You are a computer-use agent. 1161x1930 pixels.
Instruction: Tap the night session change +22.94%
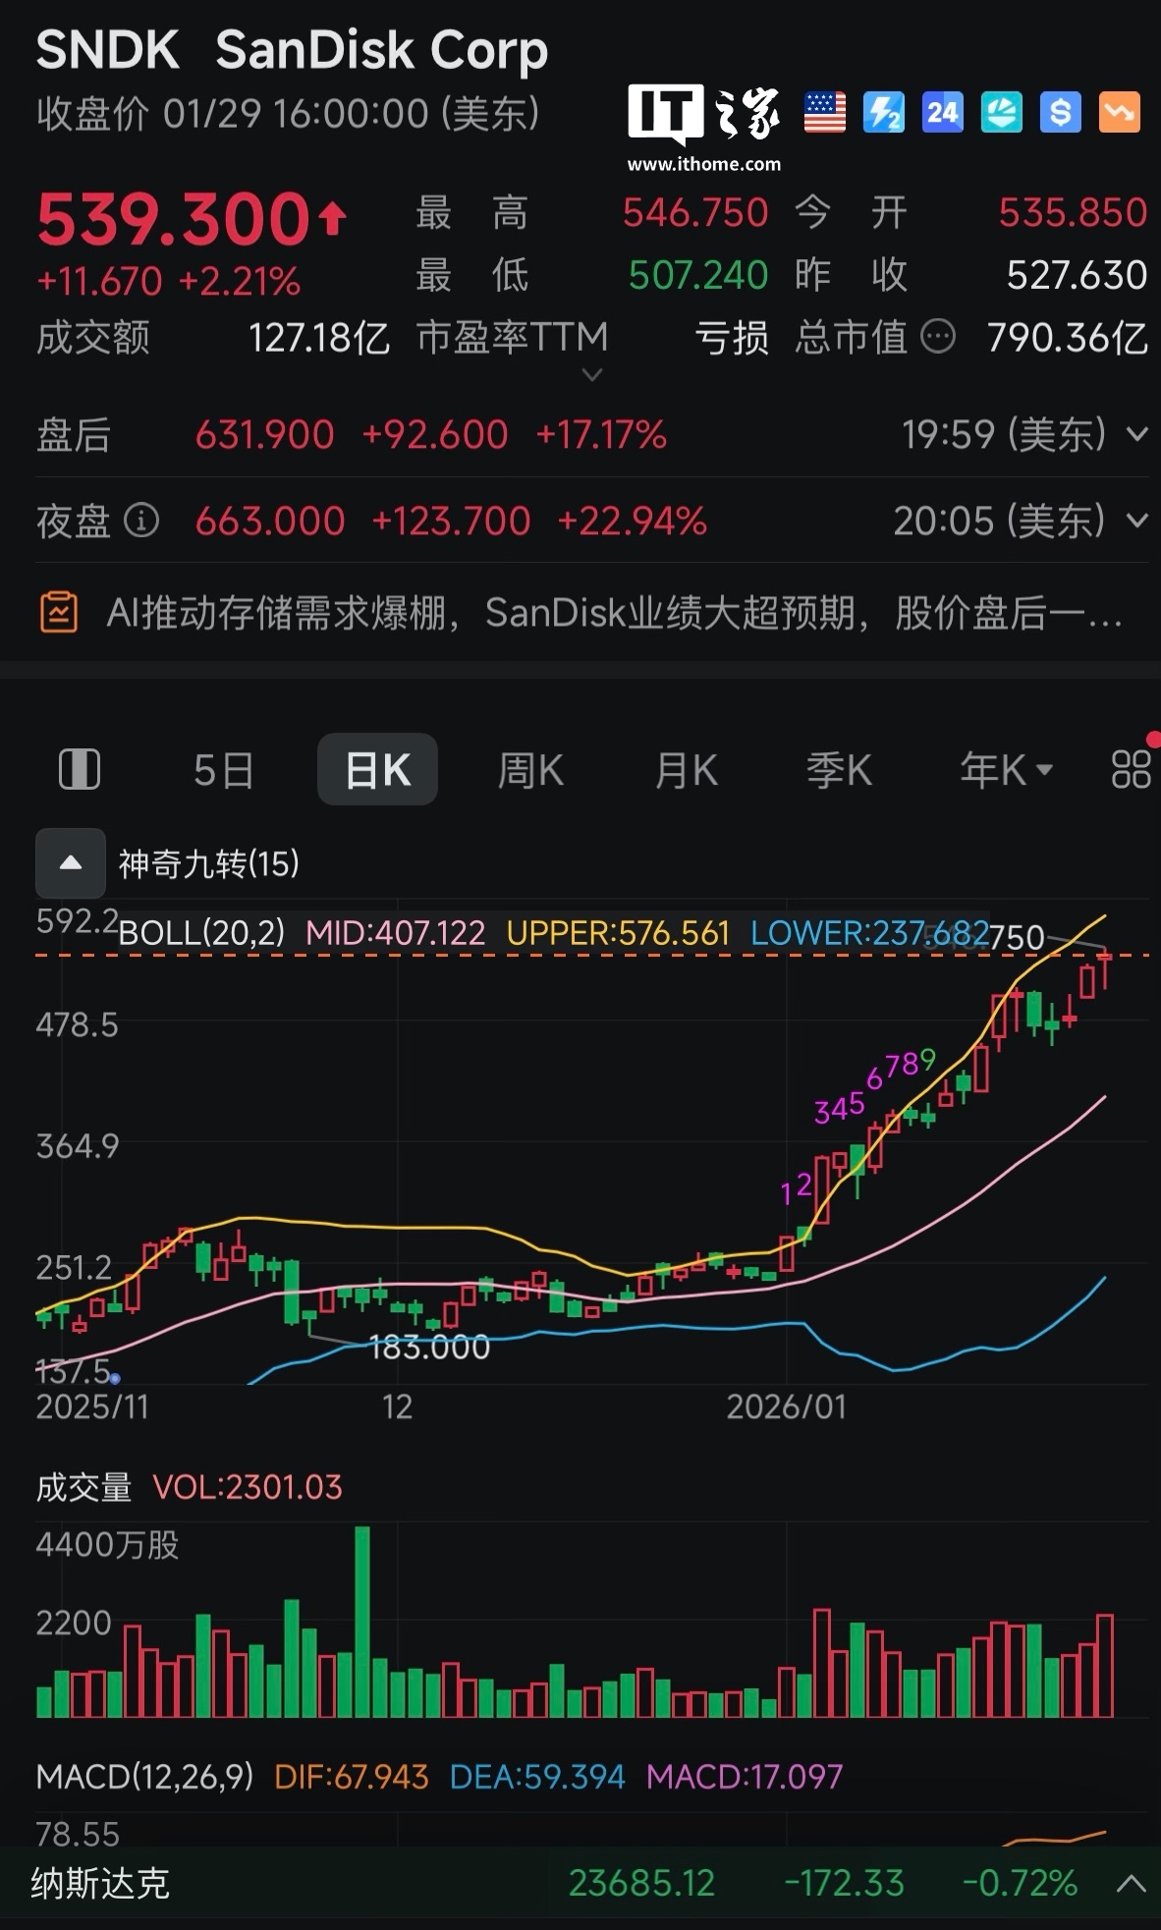coord(632,521)
